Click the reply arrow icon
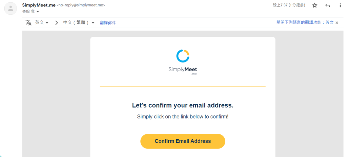Screen dimensions: 347x157 (328, 5)
